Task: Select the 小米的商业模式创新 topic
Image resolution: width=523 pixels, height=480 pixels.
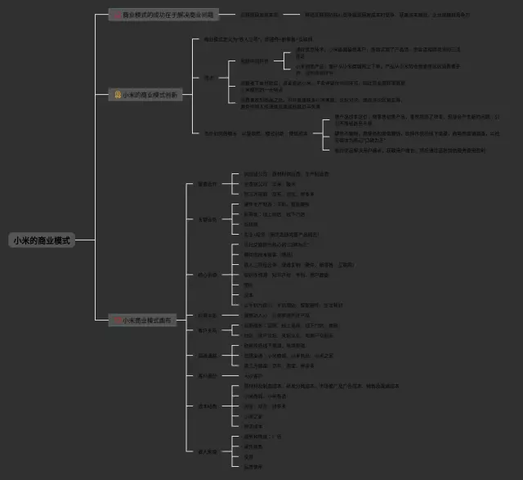Action: click(145, 95)
